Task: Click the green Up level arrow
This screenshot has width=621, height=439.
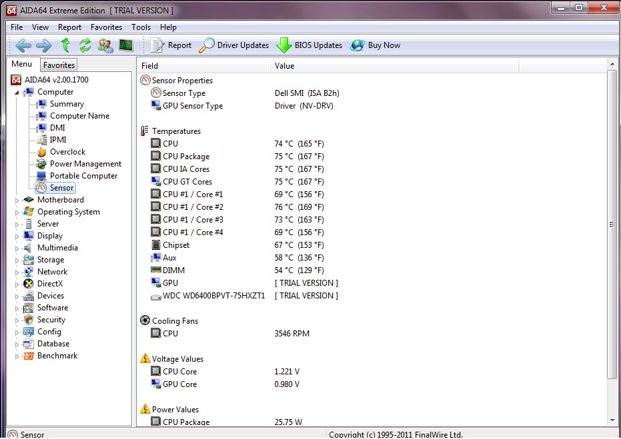Action: click(x=65, y=45)
